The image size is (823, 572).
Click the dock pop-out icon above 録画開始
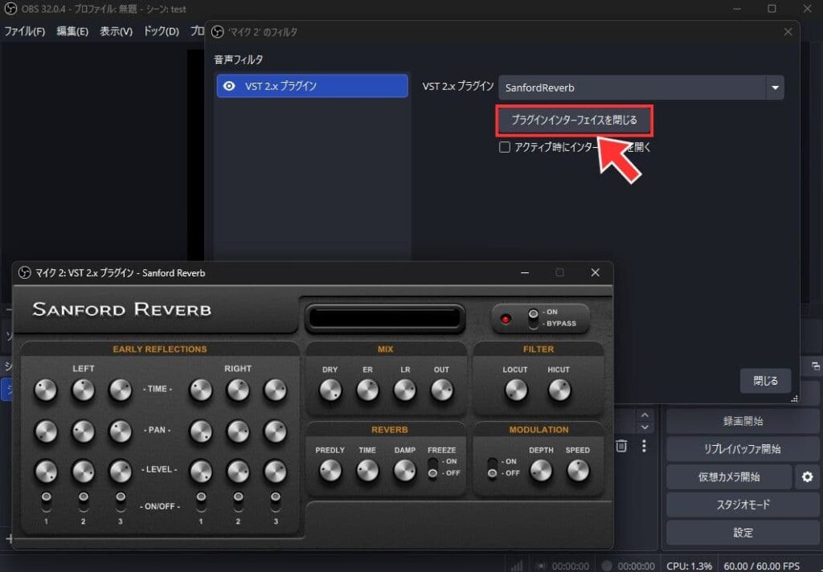coord(816,366)
